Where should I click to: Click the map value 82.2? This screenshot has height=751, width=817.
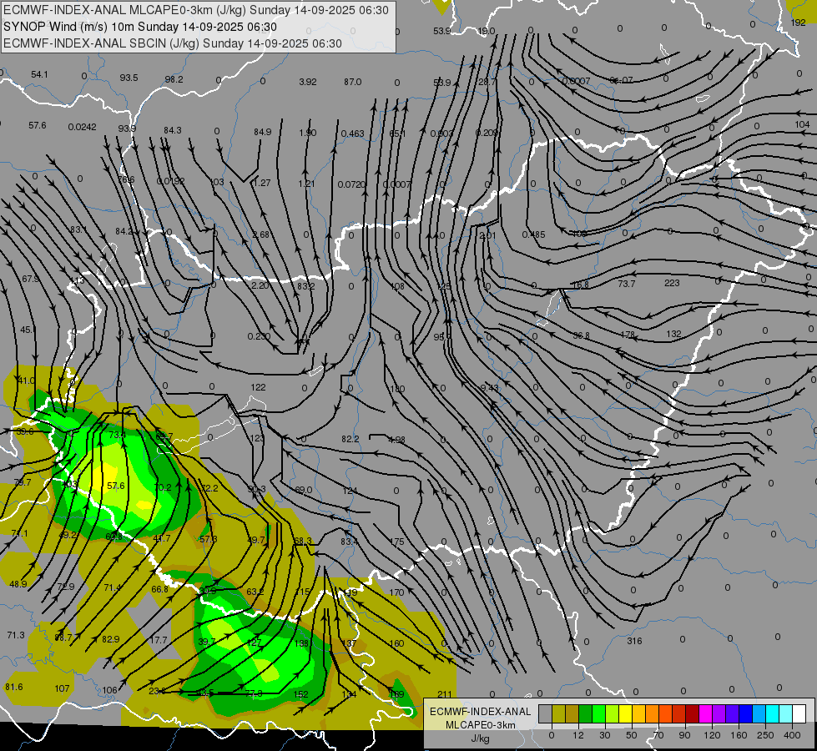[x=351, y=440]
